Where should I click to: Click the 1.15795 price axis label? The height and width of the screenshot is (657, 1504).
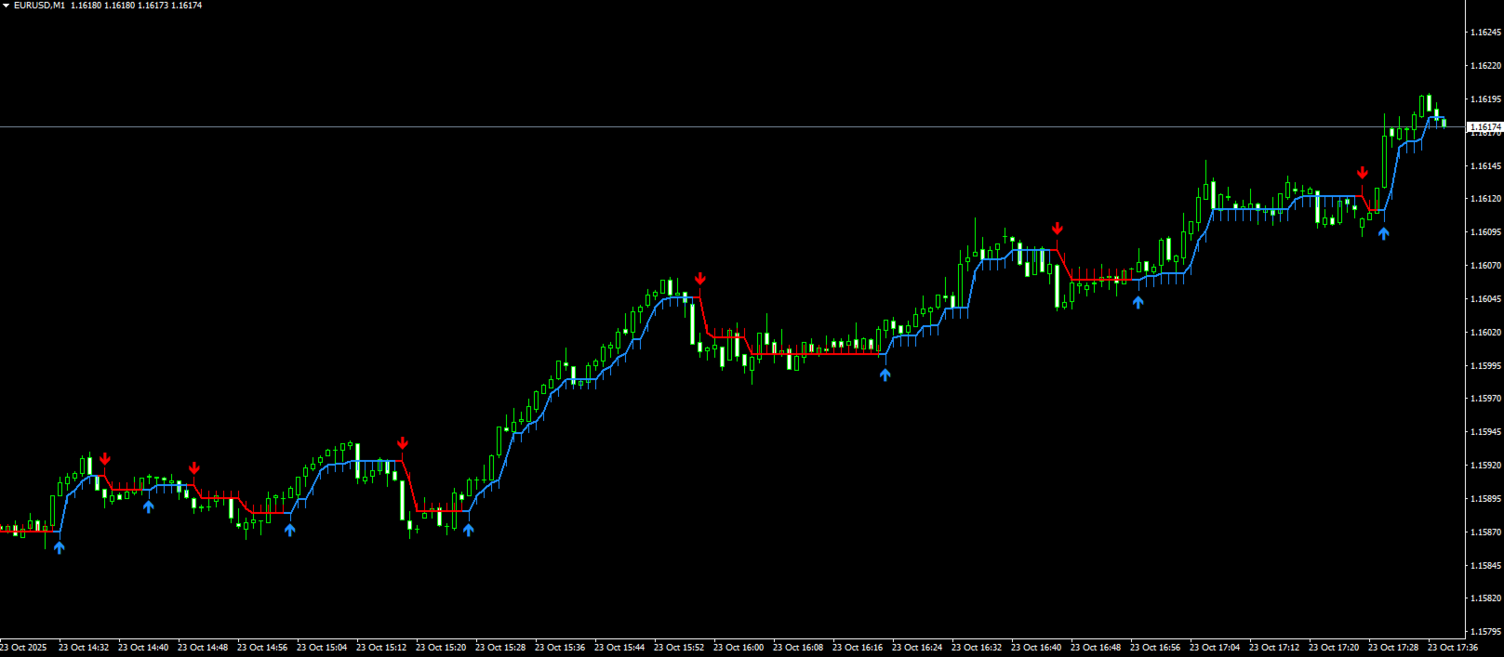pos(1485,632)
